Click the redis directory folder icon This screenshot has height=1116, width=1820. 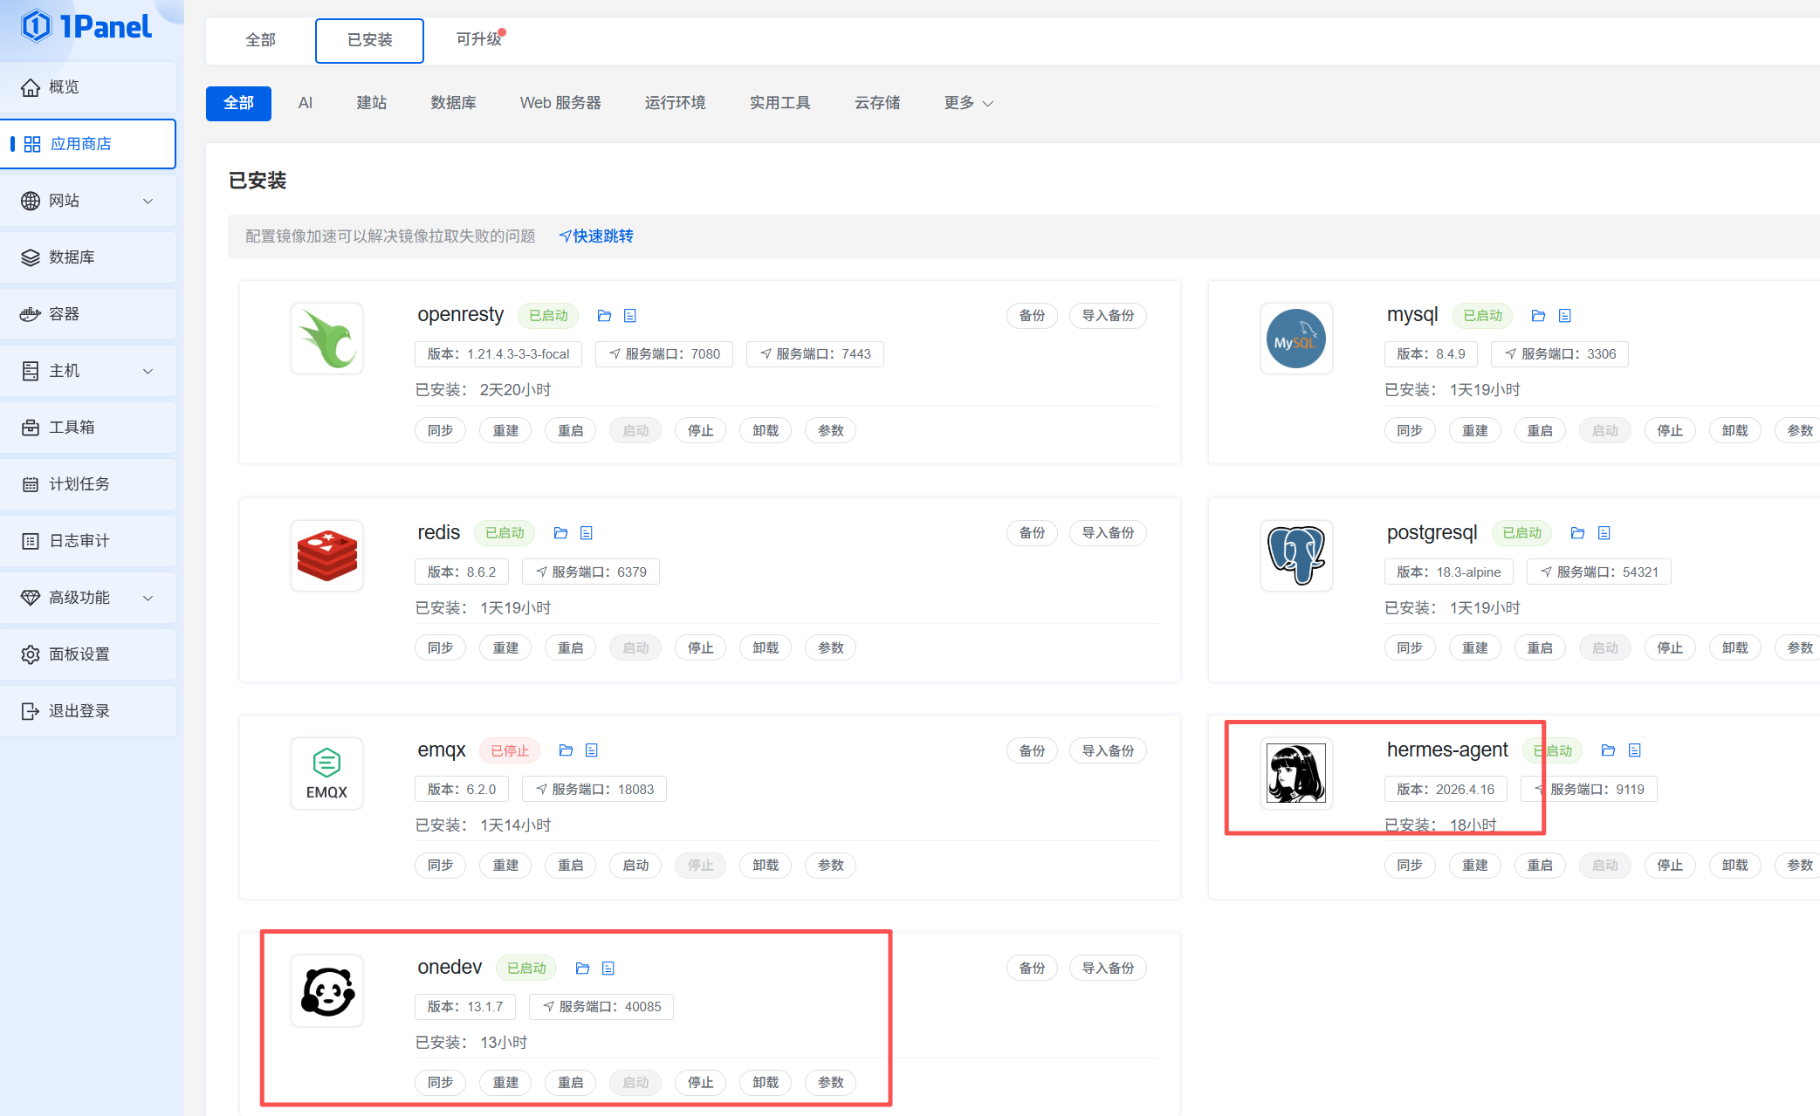[560, 533]
